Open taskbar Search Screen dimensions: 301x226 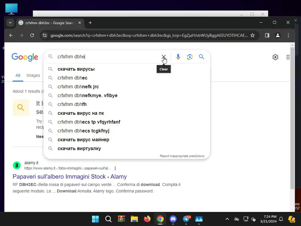click(x=108, y=219)
